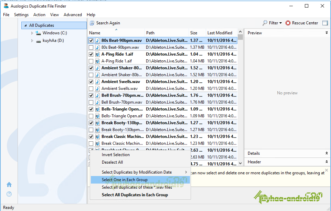
Task: Sort list by Last Modified column header
Action: coord(222,33)
